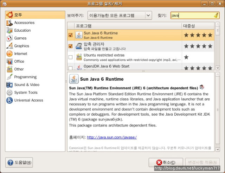
Task: Click description pane scrollbar down arrow
Action: coord(218,149)
